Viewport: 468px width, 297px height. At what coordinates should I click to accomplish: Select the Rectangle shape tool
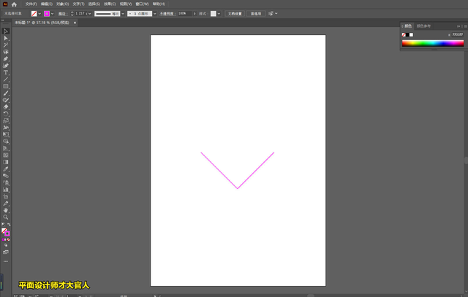pos(6,86)
